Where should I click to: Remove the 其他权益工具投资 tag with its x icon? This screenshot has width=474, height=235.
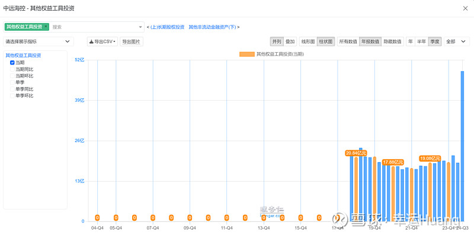click(x=46, y=27)
